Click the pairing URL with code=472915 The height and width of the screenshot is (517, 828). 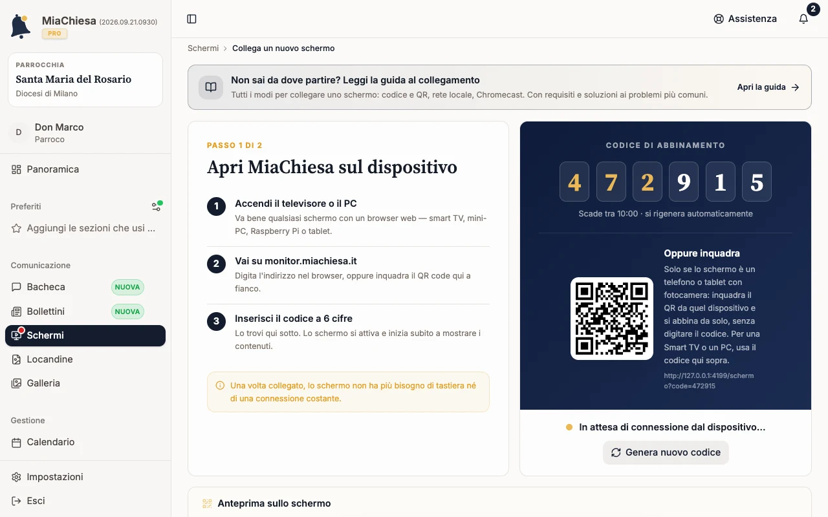(x=709, y=381)
